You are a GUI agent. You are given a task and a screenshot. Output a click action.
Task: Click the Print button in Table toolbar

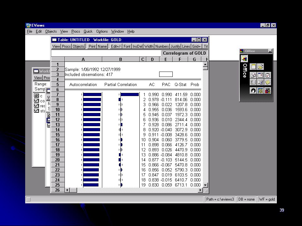point(92,46)
